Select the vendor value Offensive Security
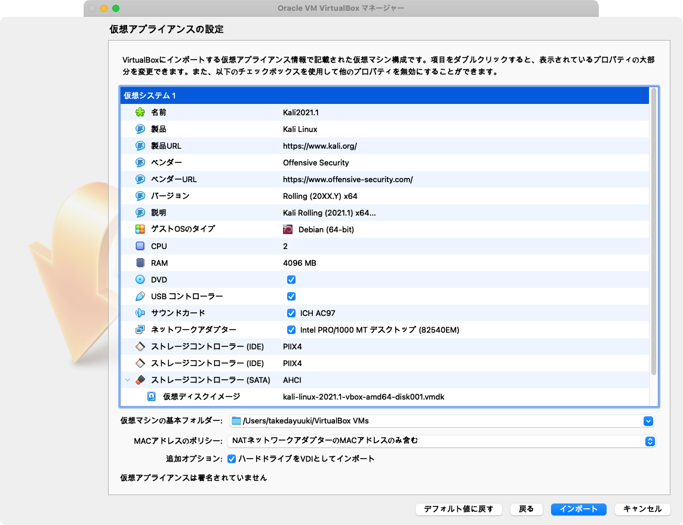Screen dimensions: 683x525 [316, 162]
